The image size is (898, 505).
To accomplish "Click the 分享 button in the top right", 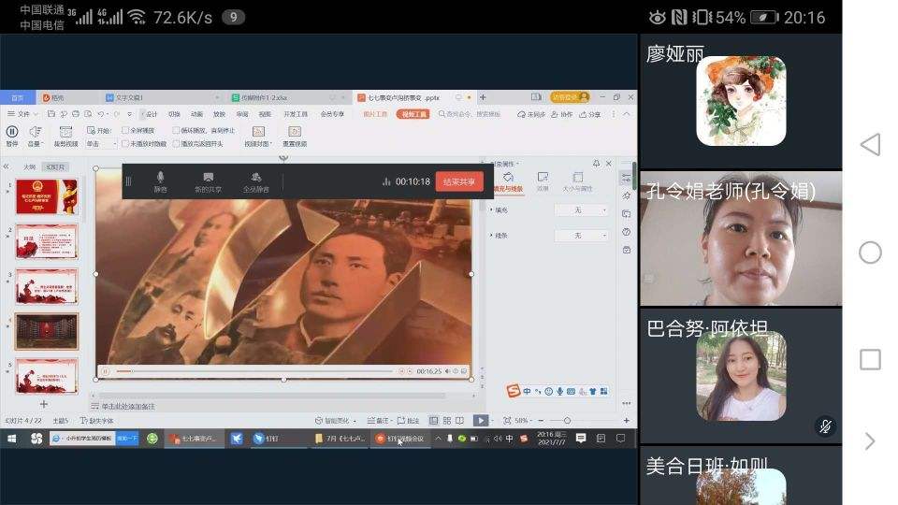I will click(x=590, y=114).
